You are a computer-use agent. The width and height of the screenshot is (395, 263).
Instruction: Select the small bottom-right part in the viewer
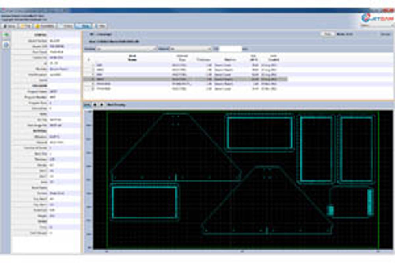coord(350,201)
